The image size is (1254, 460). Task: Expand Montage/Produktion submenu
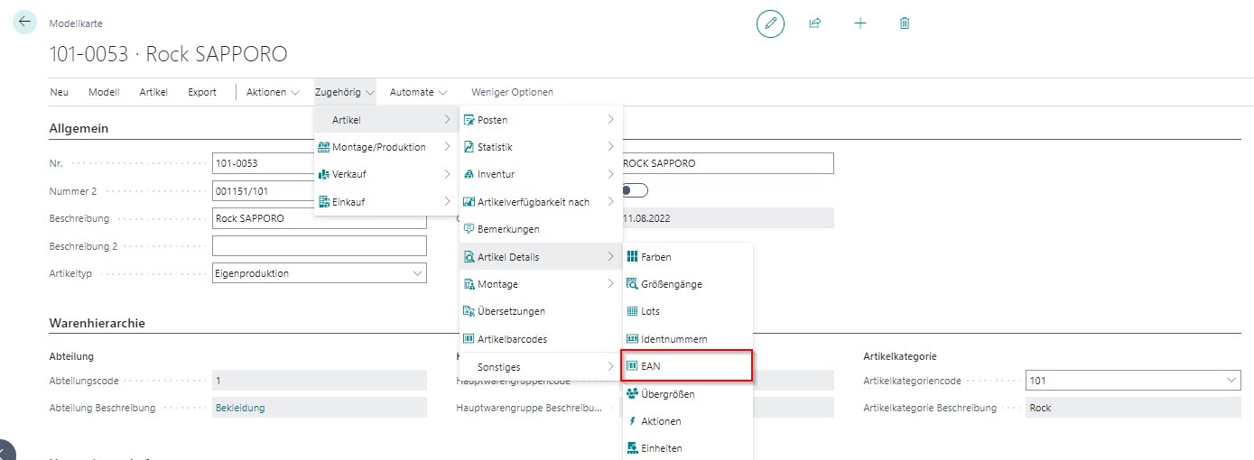tap(378, 147)
